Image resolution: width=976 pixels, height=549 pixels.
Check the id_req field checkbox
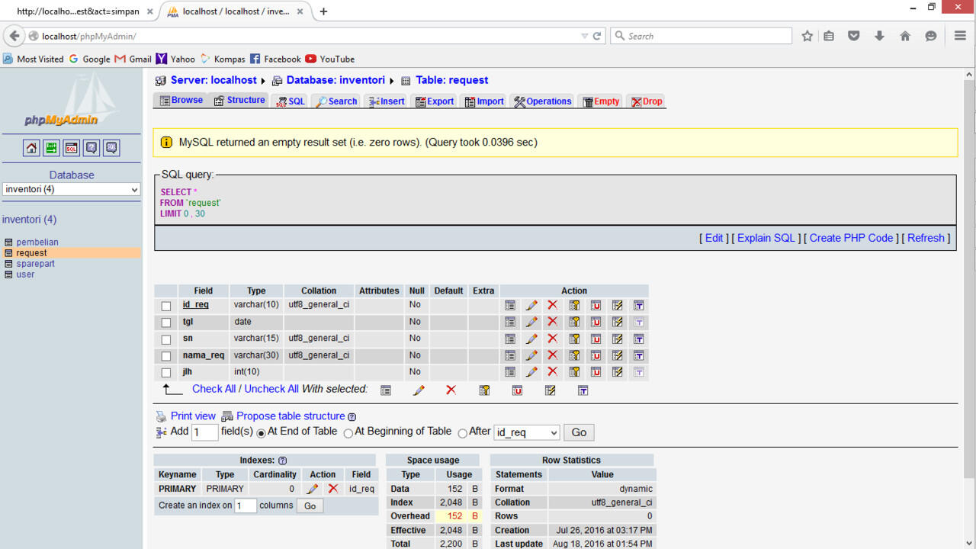[166, 306]
